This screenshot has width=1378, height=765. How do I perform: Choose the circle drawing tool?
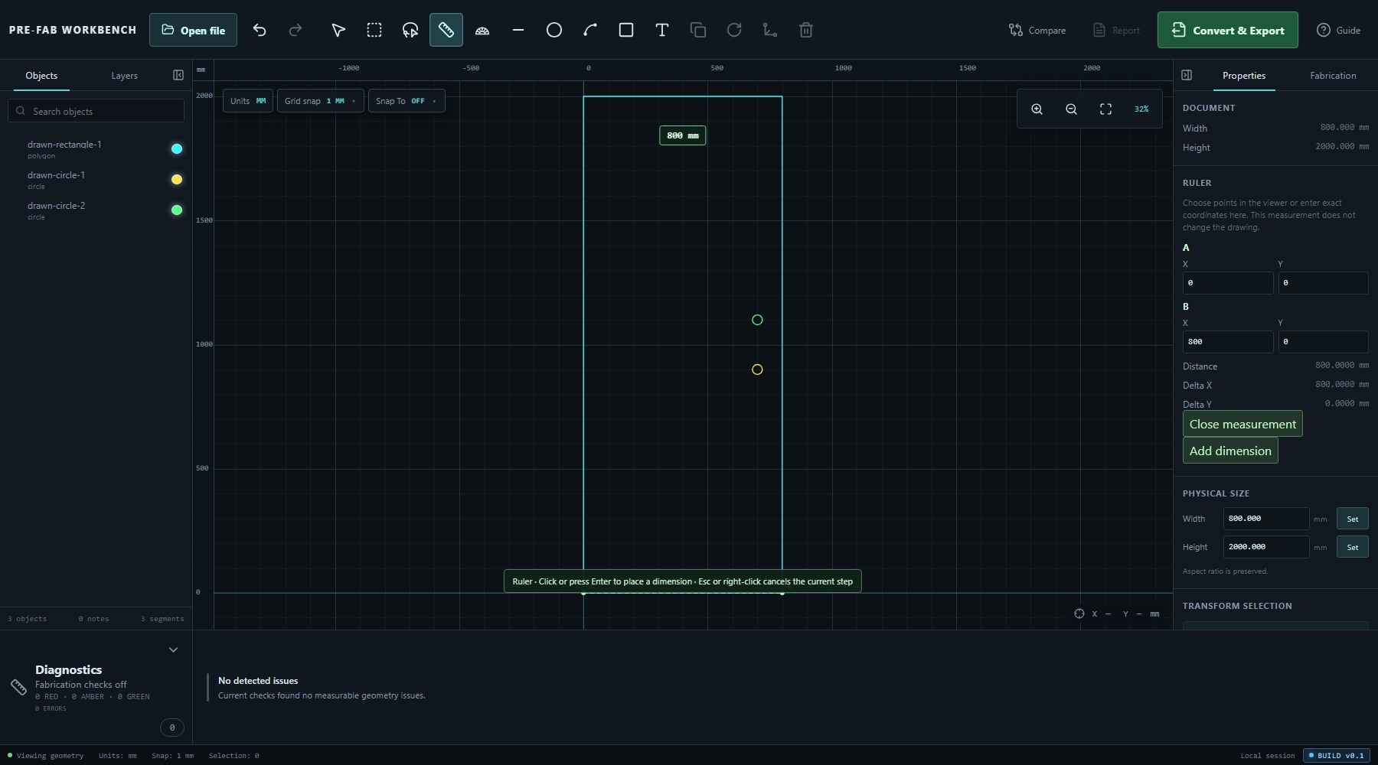[x=554, y=30]
